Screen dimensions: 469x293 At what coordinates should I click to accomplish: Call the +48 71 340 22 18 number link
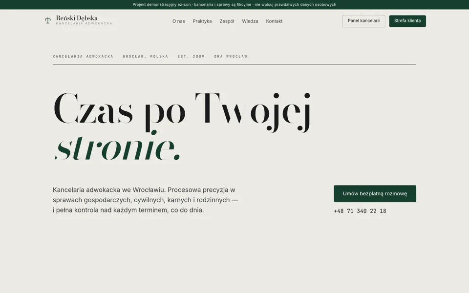[x=360, y=211]
